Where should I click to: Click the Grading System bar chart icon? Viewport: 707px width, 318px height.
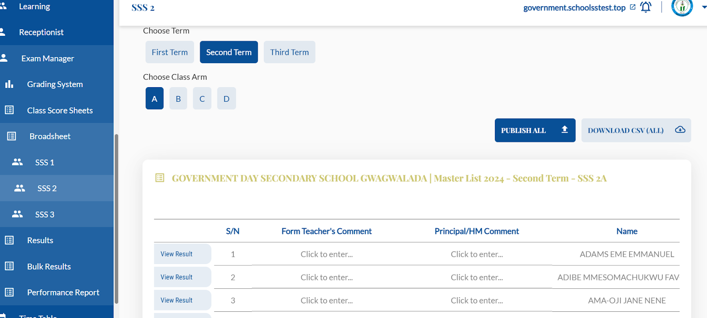coord(9,84)
